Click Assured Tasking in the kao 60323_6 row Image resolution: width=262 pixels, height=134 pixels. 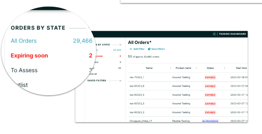pyautogui.click(x=181, y=86)
